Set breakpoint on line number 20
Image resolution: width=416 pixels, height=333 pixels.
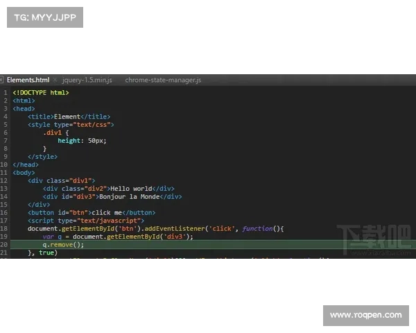point(4,245)
